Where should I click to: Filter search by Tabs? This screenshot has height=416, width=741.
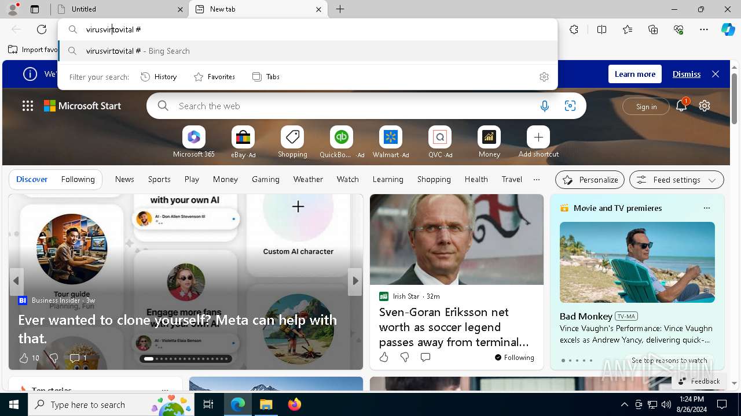(266, 77)
